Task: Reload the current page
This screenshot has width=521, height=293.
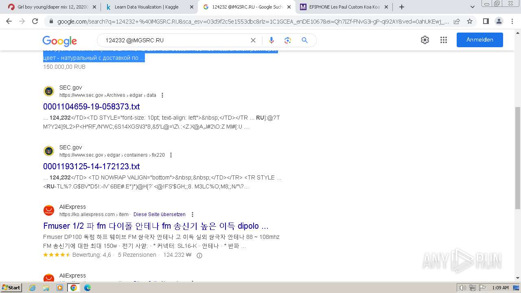Action: click(35, 21)
